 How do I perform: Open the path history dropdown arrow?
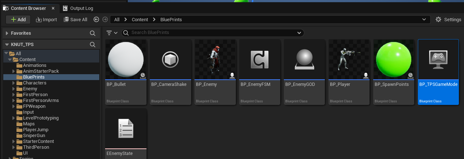click(424, 19)
